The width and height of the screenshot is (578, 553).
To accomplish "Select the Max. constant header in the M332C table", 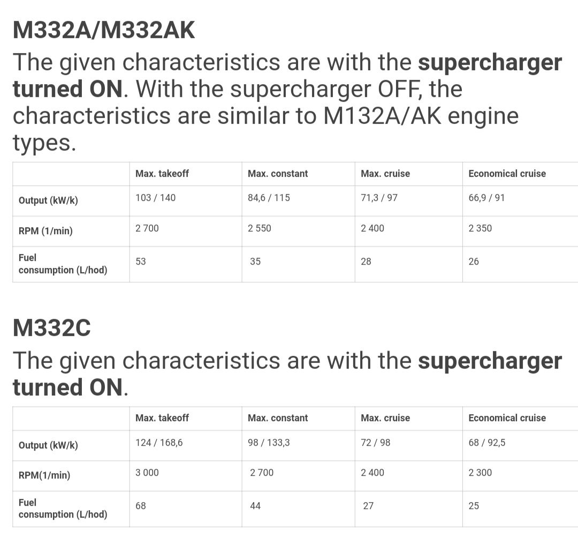I will [x=278, y=418].
